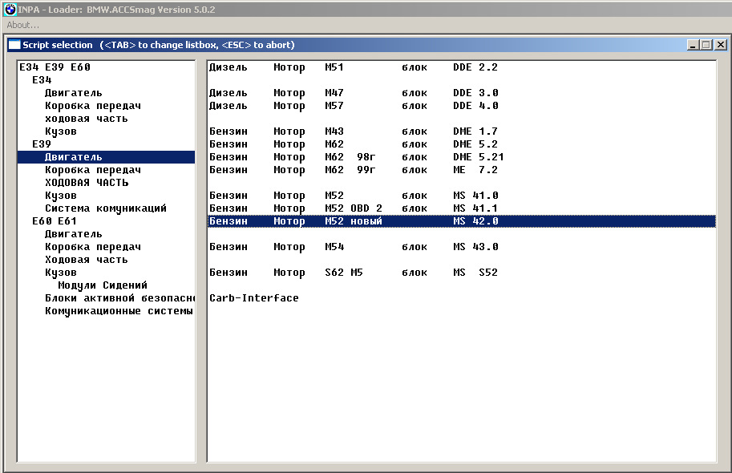Select the Блоки активной безопасн... tree entry
732x473 pixels.
[x=119, y=298]
